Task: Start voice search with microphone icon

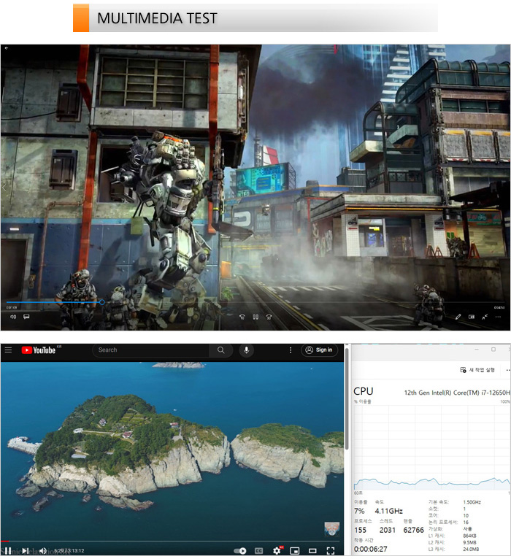Action: 246,350
